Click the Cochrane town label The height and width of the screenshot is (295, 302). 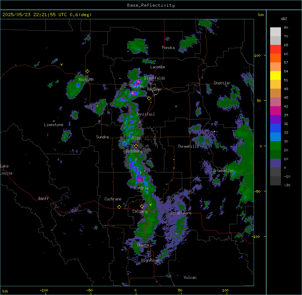pos(113,199)
